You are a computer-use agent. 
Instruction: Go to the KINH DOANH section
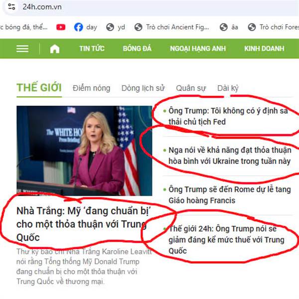click(264, 49)
